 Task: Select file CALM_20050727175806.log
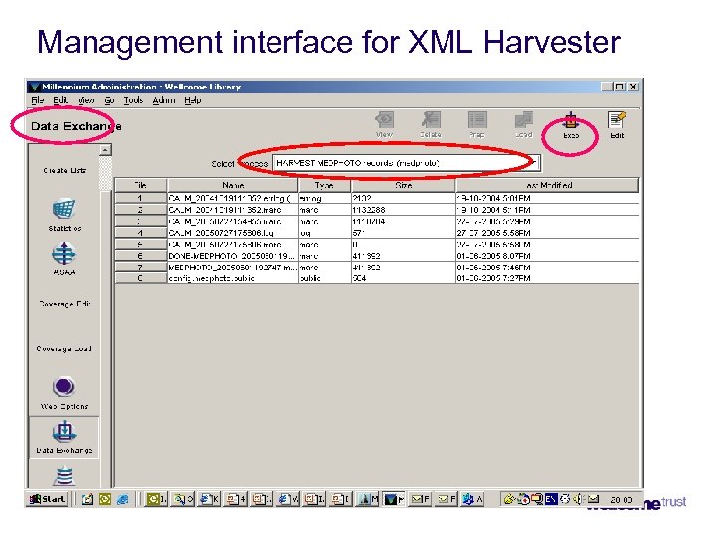pyautogui.click(x=233, y=233)
